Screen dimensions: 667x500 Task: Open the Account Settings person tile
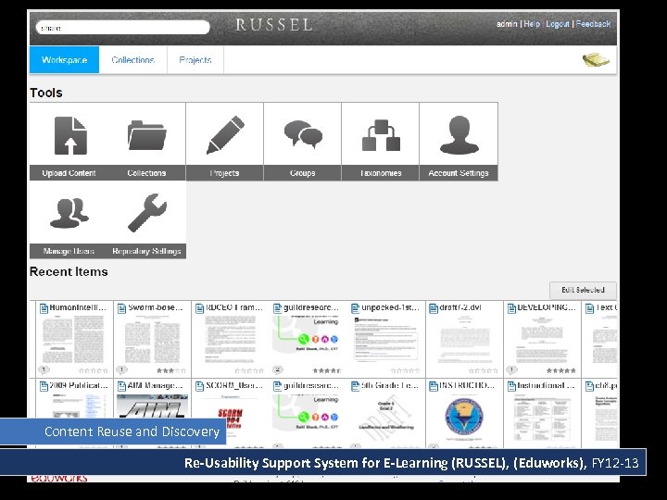pyautogui.click(x=459, y=142)
